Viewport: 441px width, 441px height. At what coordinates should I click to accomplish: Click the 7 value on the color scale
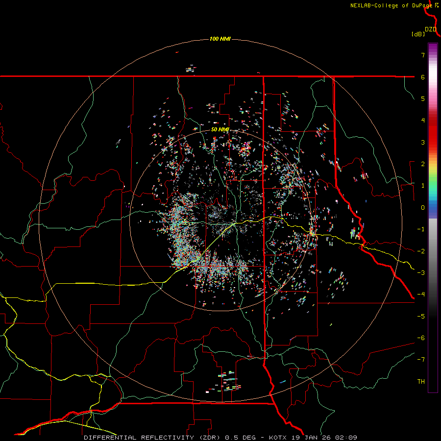(x=423, y=55)
